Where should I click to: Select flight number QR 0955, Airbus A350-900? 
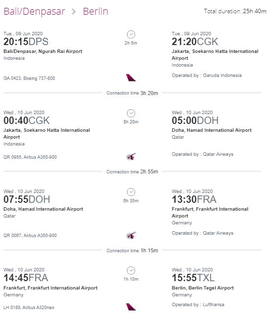click(x=30, y=157)
